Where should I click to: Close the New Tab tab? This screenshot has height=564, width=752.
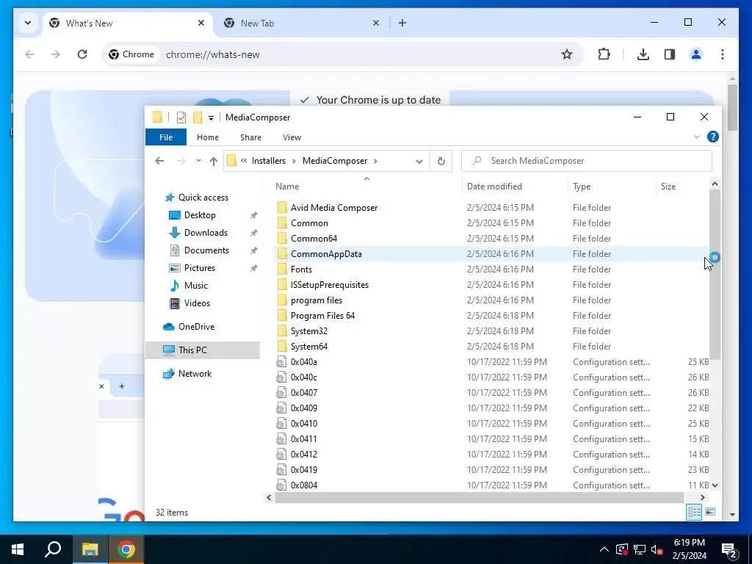[x=376, y=23]
